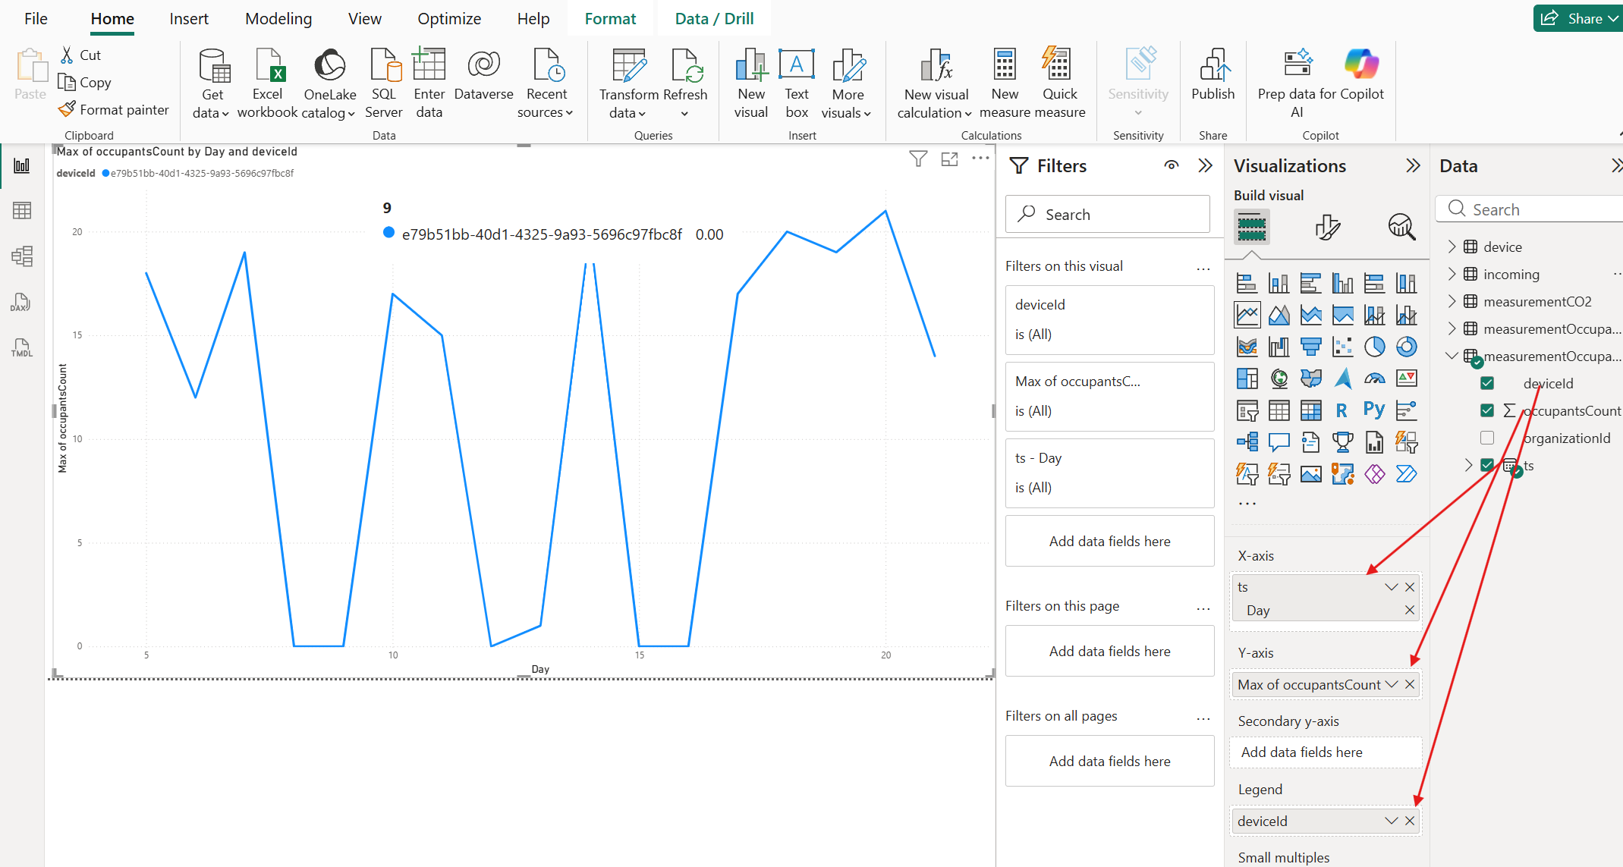
Task: Open the Data / Drill tab
Action: (x=714, y=19)
